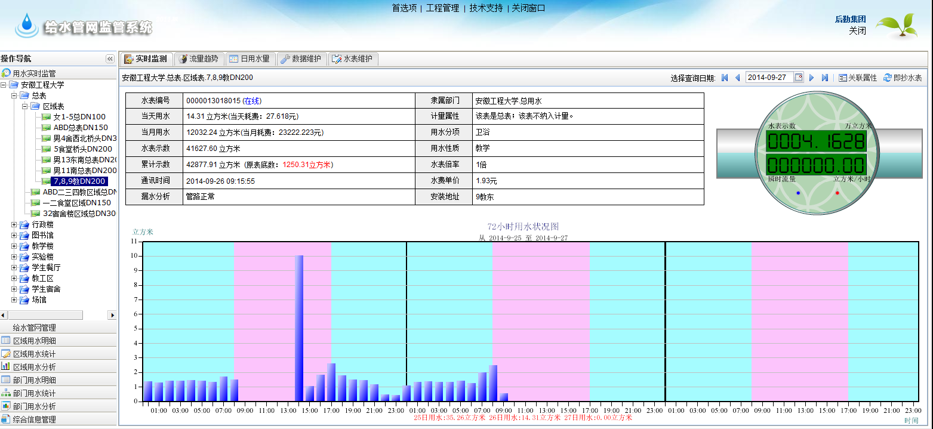Click the 即抄水表 refresh icon
The height and width of the screenshot is (429, 933).
click(887, 78)
